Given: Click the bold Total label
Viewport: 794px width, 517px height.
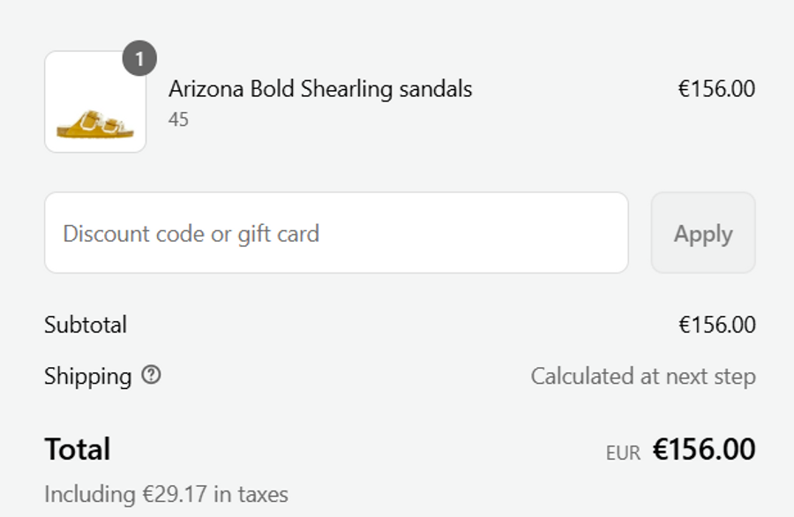Looking at the screenshot, I should 78,449.
